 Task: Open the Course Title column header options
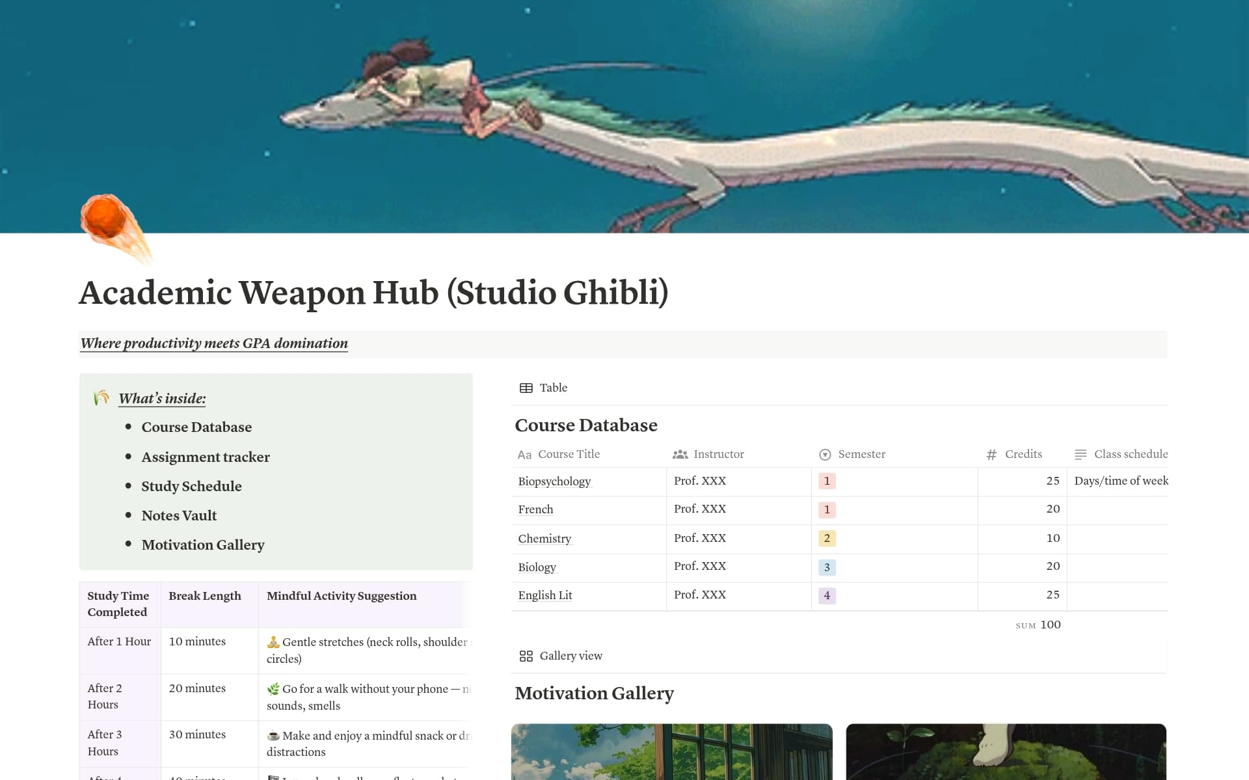(x=567, y=454)
